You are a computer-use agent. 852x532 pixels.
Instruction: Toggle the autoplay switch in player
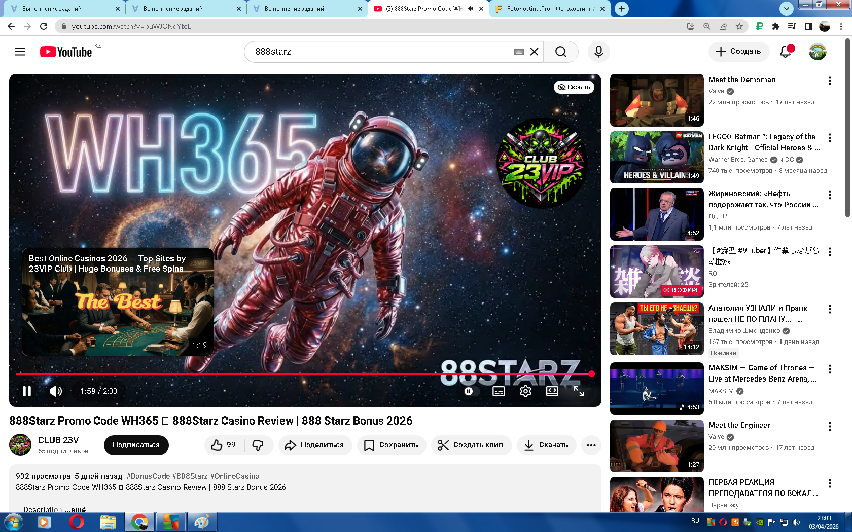coord(470,391)
